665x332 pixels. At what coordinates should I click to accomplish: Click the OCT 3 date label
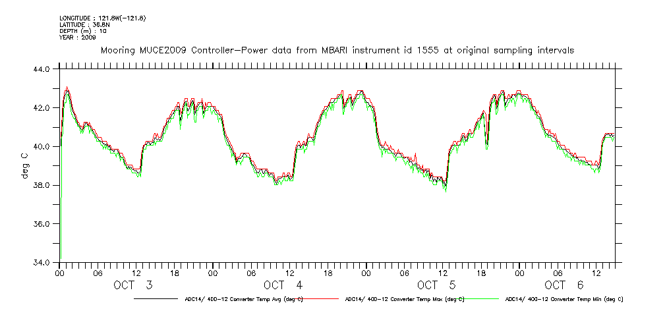[x=135, y=285]
